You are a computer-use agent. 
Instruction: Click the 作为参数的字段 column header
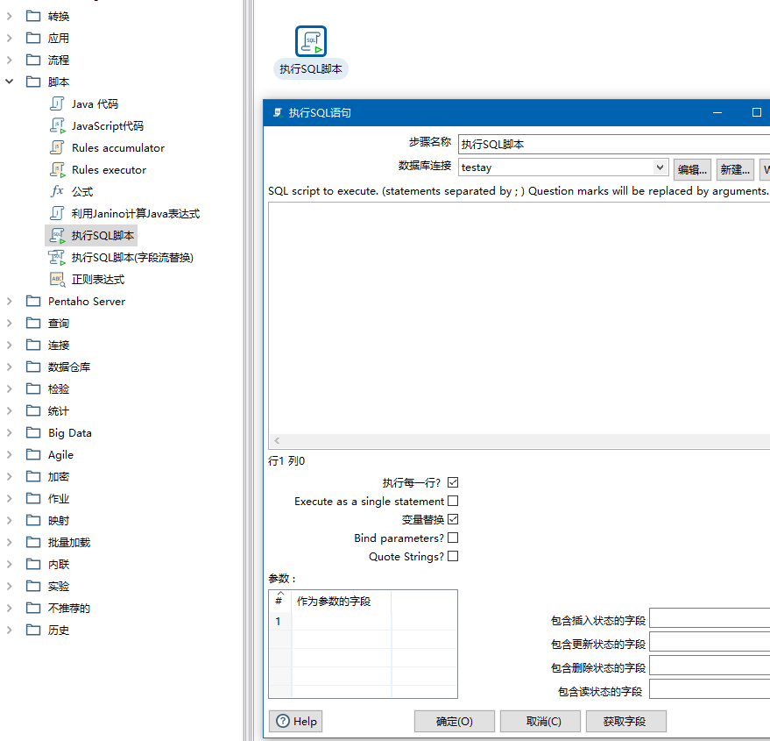point(342,601)
